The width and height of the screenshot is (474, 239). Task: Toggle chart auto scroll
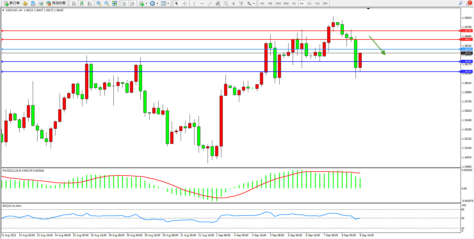(x=124, y=3)
